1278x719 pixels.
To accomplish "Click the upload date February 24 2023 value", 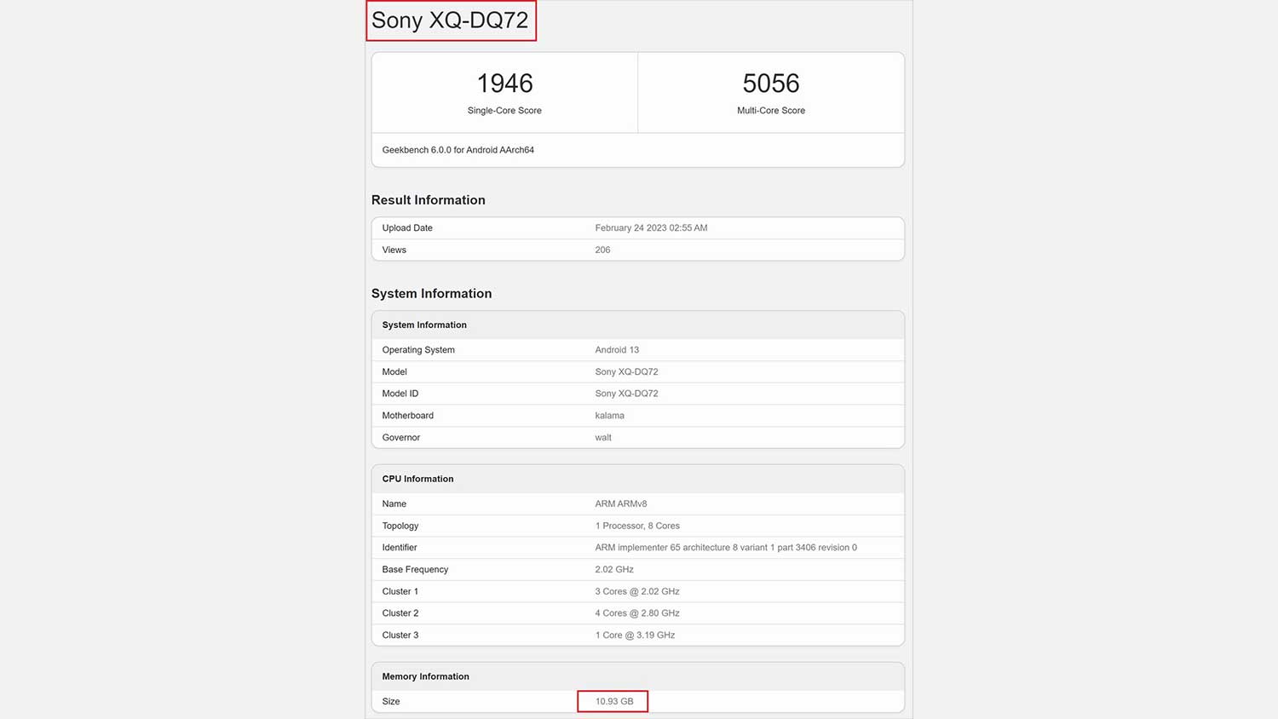I will 651,228.
